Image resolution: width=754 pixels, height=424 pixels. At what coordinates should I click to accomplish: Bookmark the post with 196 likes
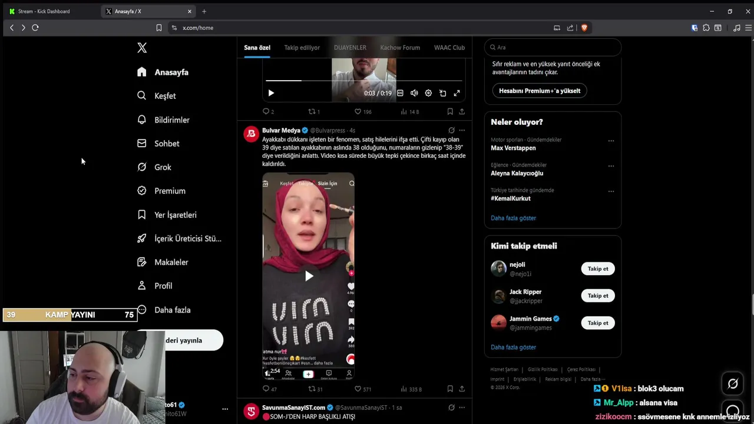coord(450,111)
